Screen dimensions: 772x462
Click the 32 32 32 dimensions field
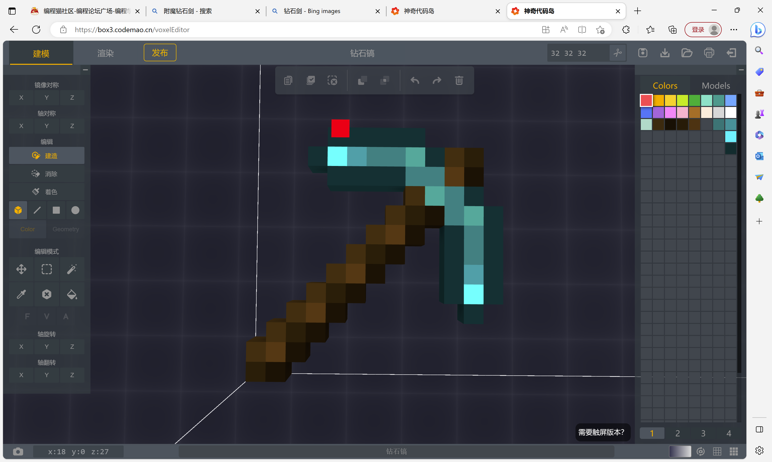(578, 53)
